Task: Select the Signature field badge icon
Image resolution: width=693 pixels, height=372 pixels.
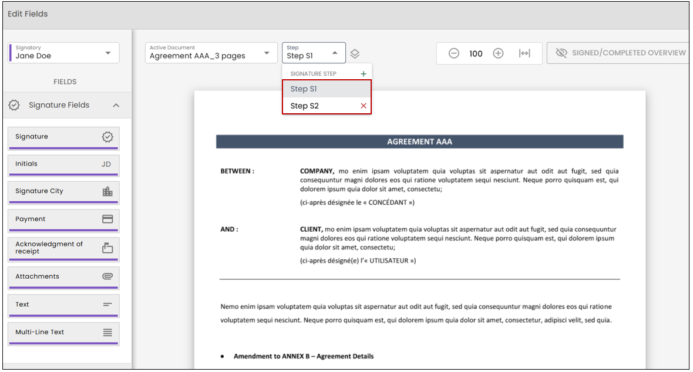Action: (107, 137)
